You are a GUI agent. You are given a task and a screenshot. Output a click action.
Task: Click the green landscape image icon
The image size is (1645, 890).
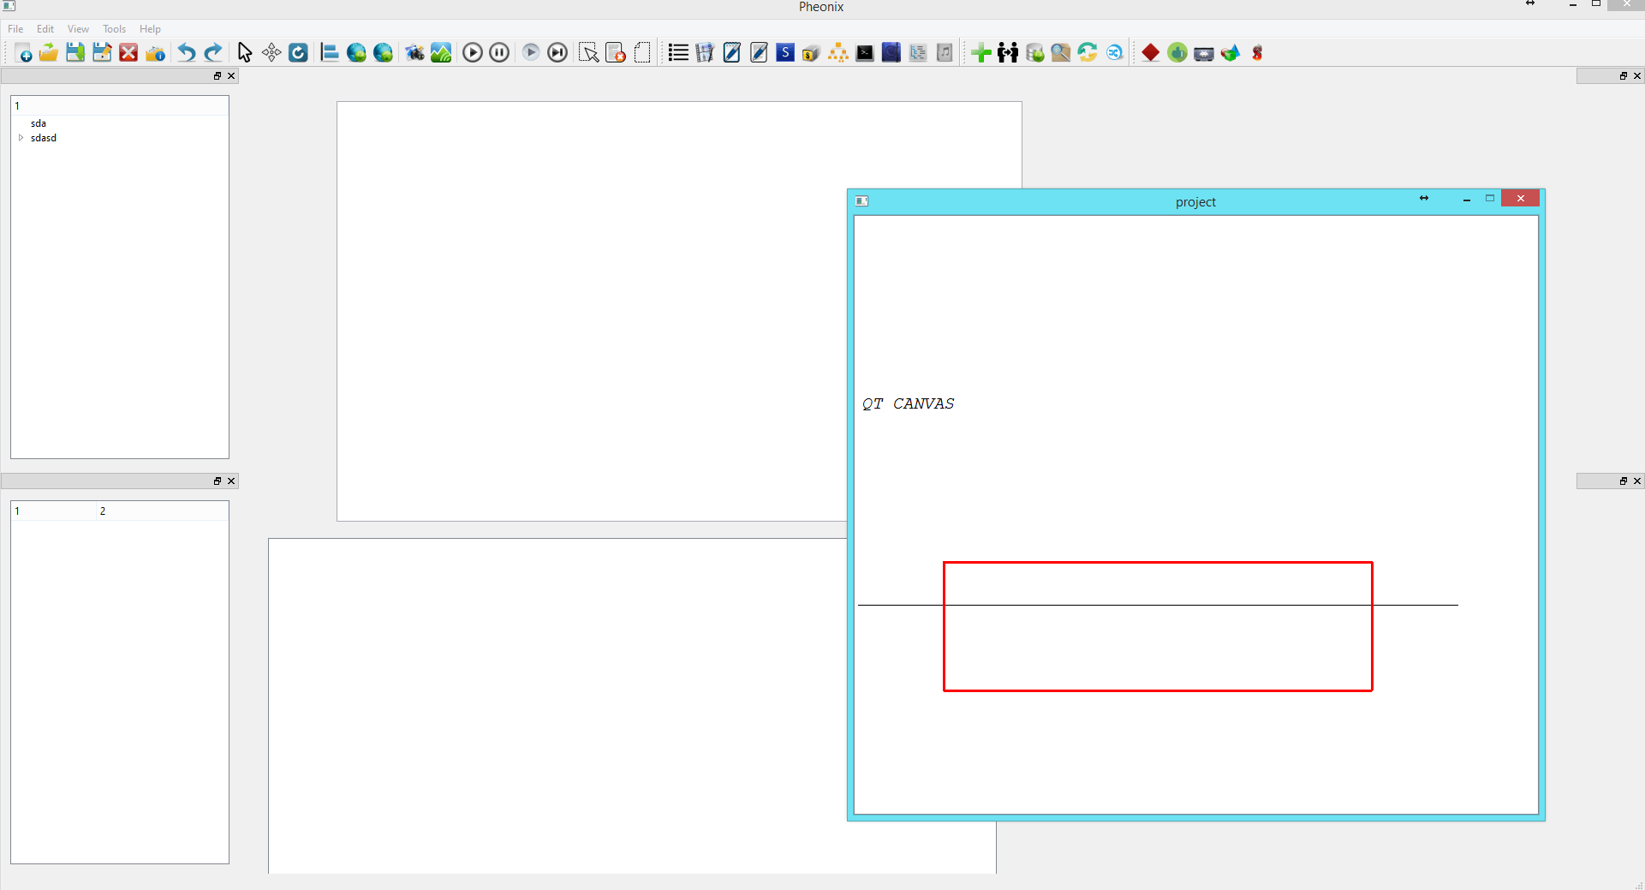tap(441, 53)
